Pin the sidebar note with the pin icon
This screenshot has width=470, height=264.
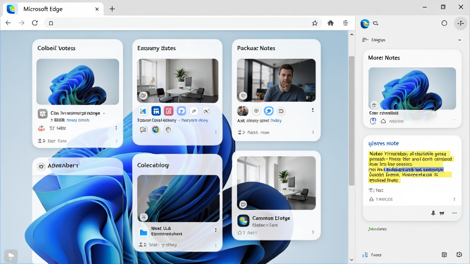433,213
